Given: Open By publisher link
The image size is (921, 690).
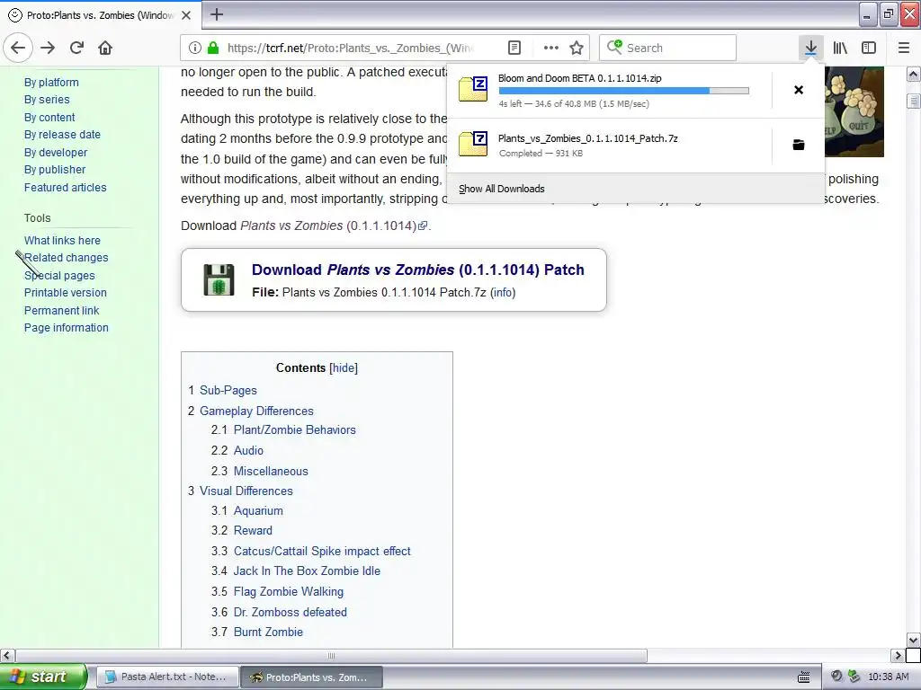Looking at the screenshot, I should click(55, 170).
